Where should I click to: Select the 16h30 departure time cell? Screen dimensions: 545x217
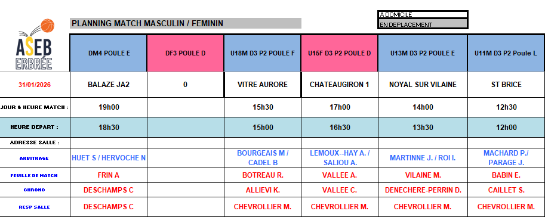339,128
